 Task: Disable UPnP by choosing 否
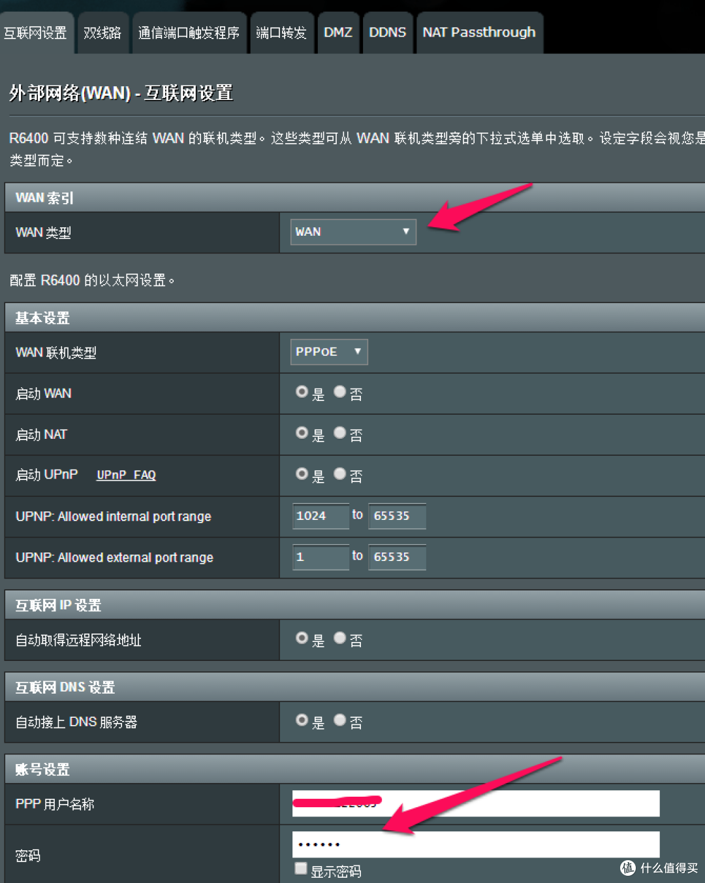coord(339,474)
